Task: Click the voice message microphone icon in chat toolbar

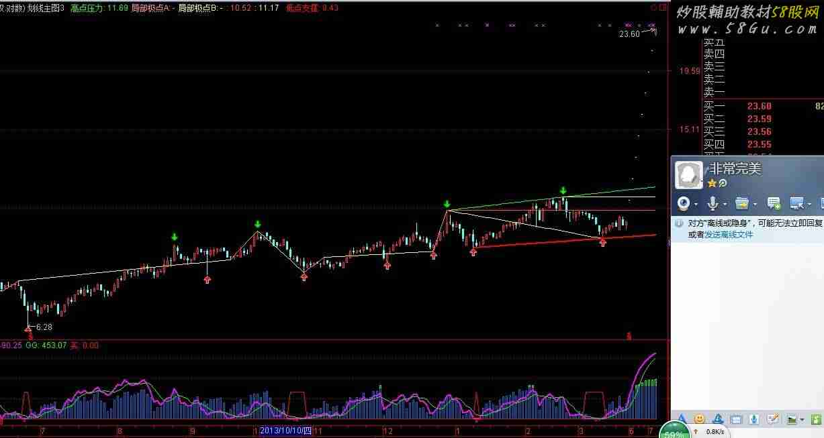Action: tap(754, 419)
